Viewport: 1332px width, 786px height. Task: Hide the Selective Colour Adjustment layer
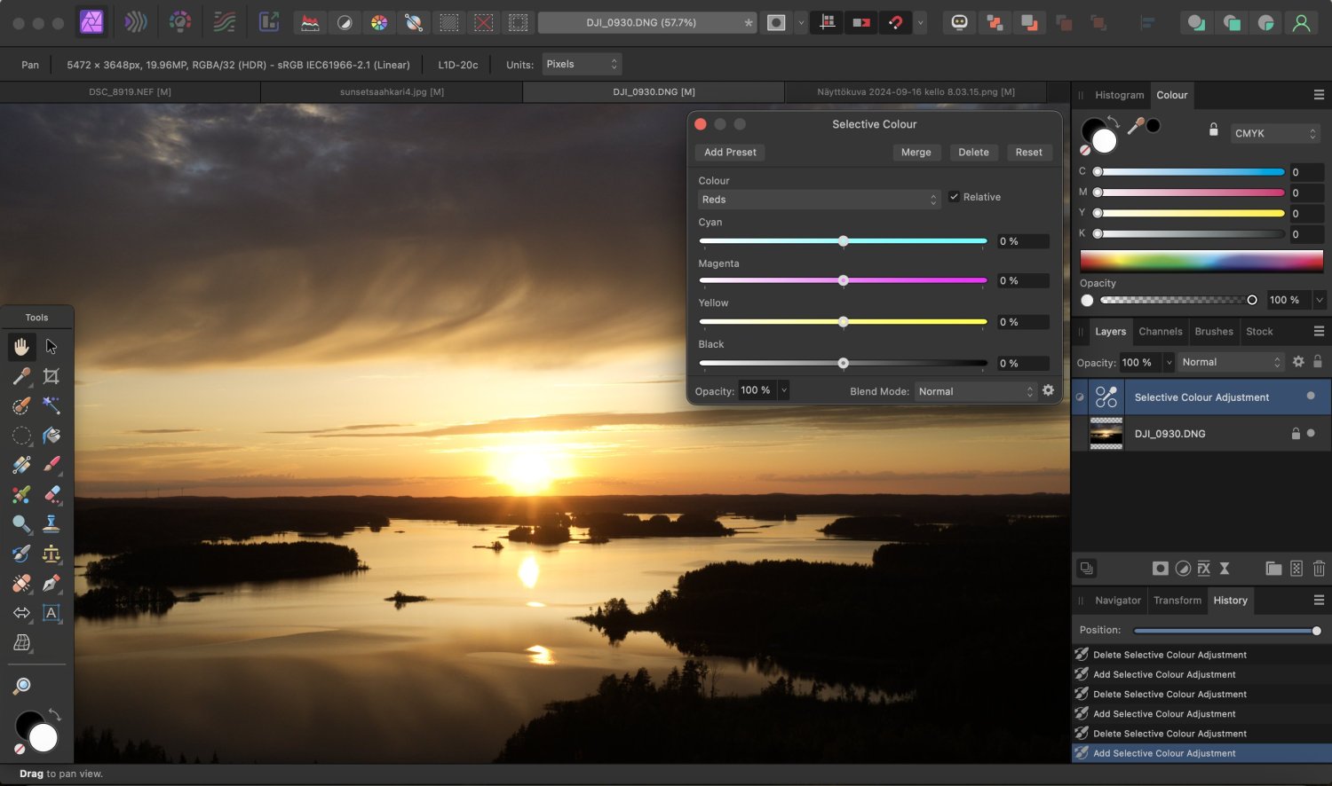tap(1310, 397)
